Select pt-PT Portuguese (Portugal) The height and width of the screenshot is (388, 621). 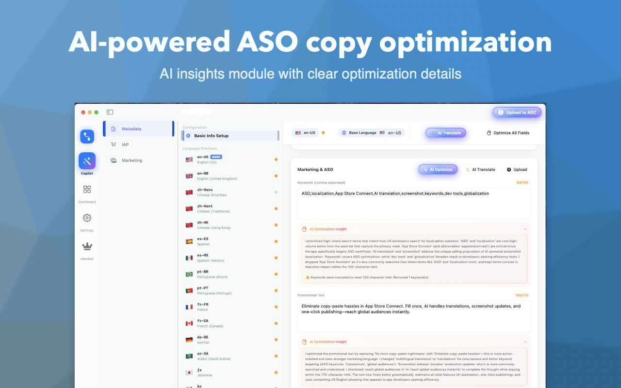(x=231, y=291)
